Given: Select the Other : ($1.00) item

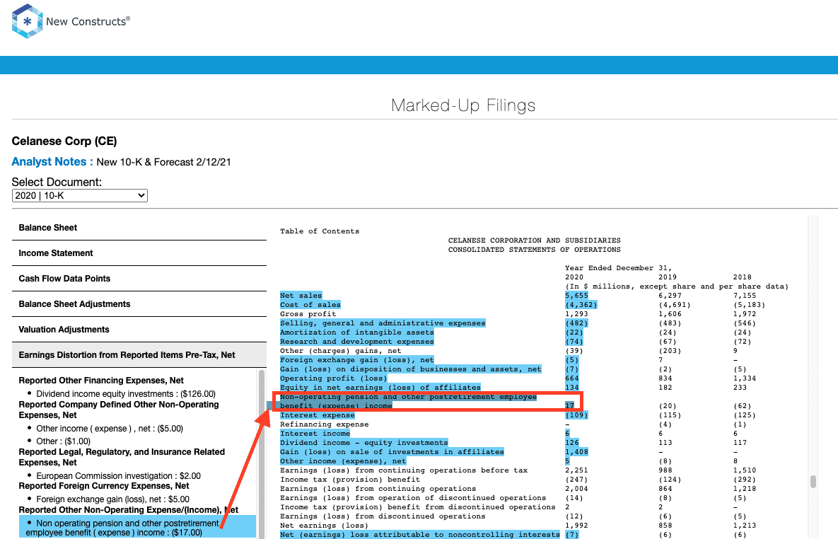Looking at the screenshot, I should tap(63, 441).
